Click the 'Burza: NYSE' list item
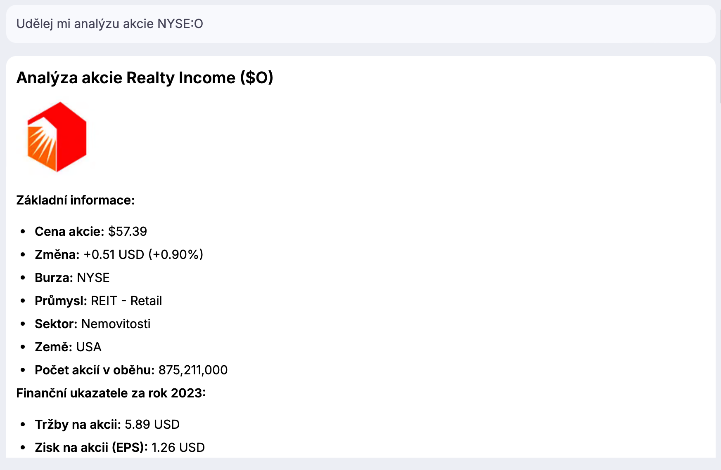 72,278
